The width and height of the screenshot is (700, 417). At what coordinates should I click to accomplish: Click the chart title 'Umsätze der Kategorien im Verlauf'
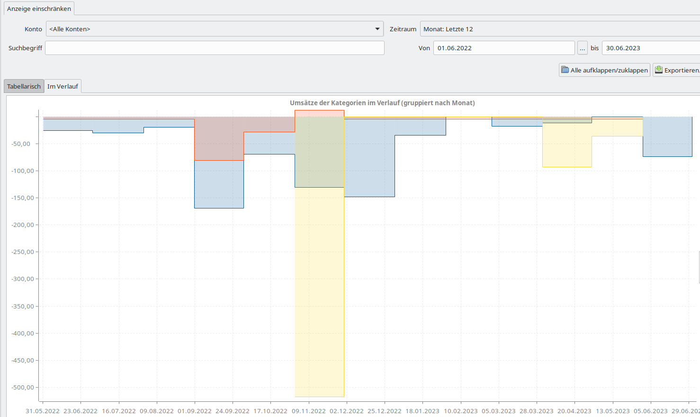[x=382, y=103]
